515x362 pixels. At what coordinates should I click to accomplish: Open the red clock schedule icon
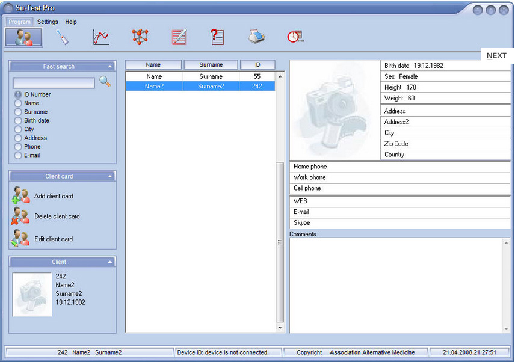pyautogui.click(x=295, y=37)
